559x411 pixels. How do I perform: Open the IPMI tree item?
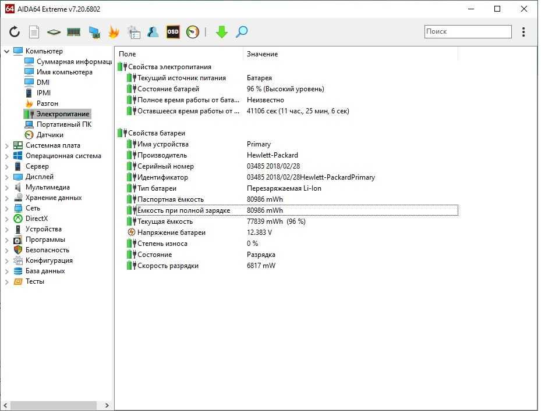point(44,93)
